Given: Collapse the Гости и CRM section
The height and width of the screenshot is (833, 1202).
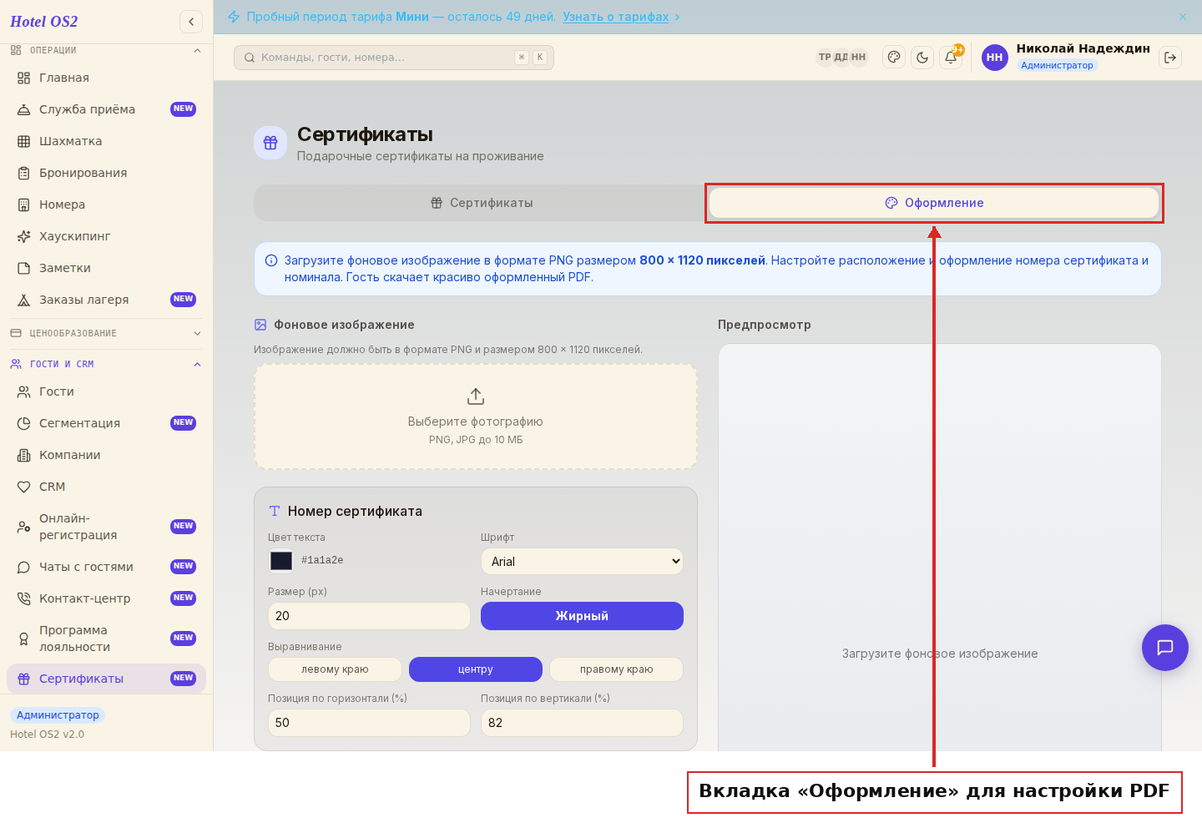Looking at the screenshot, I should click(106, 364).
